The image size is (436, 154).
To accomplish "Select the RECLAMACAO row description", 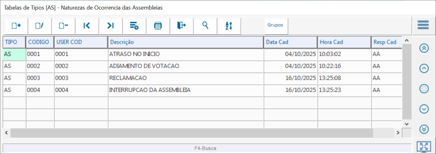I will (128, 78).
